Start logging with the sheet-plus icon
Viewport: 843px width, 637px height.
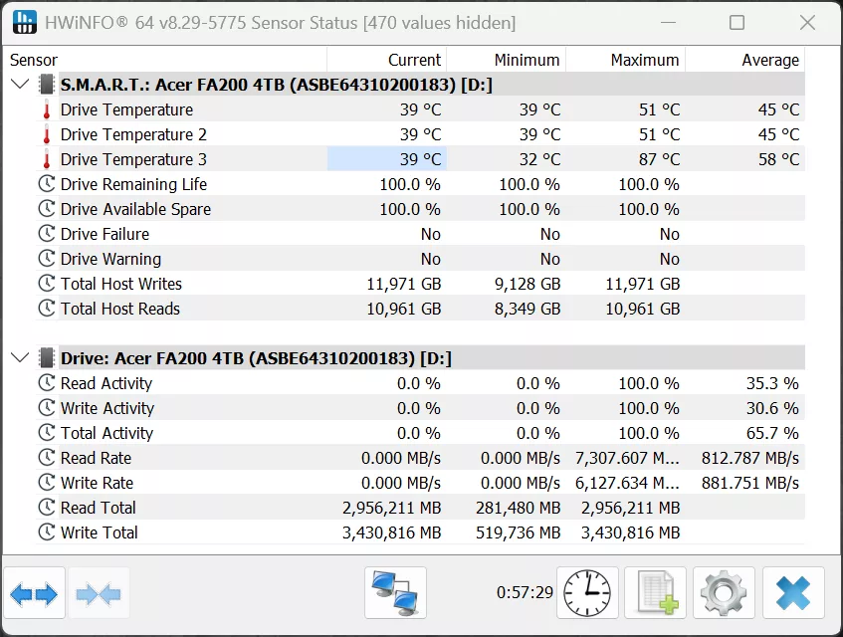point(655,593)
